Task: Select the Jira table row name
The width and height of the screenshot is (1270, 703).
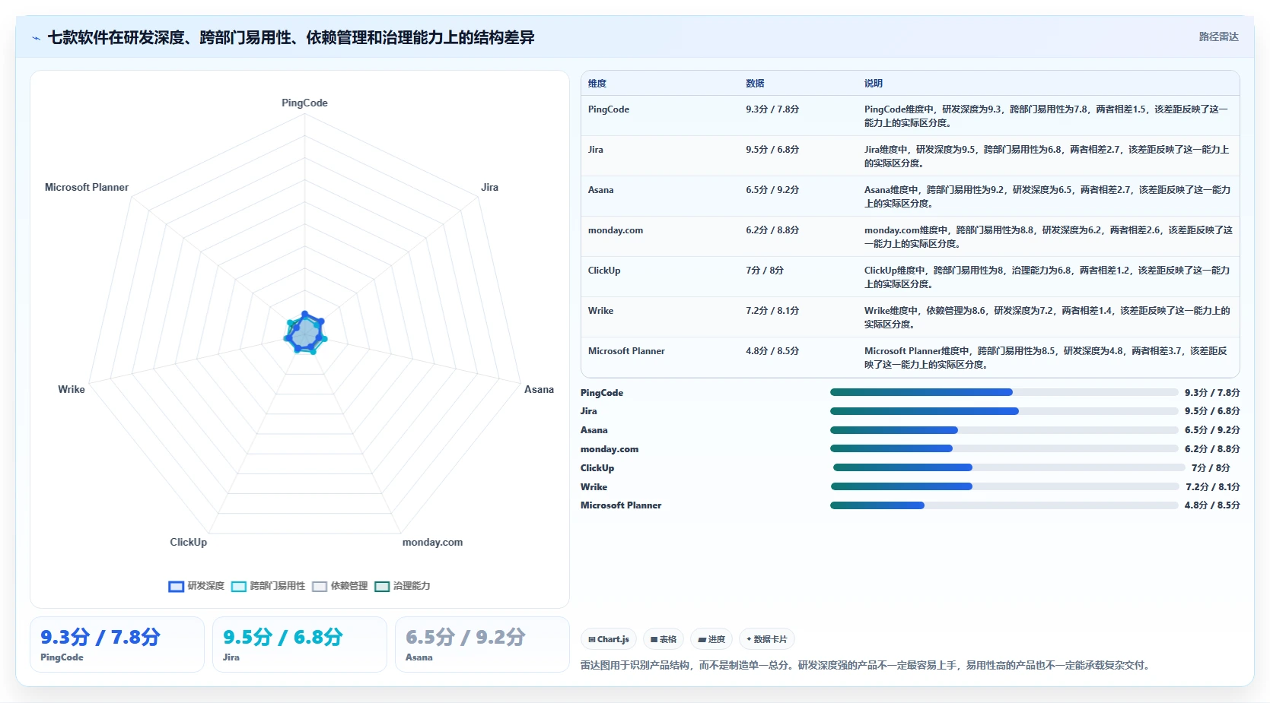Action: pos(596,150)
